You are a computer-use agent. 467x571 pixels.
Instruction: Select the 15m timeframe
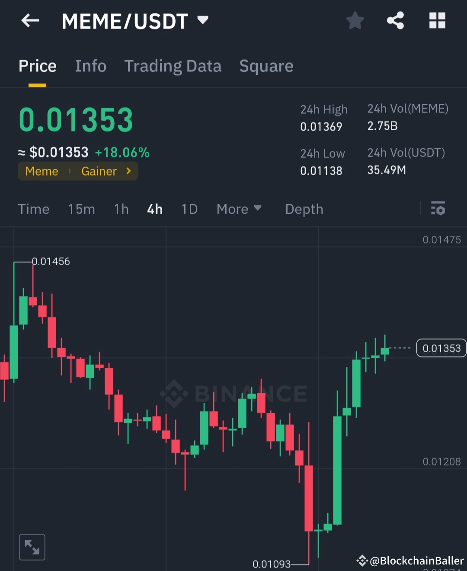[81, 209]
